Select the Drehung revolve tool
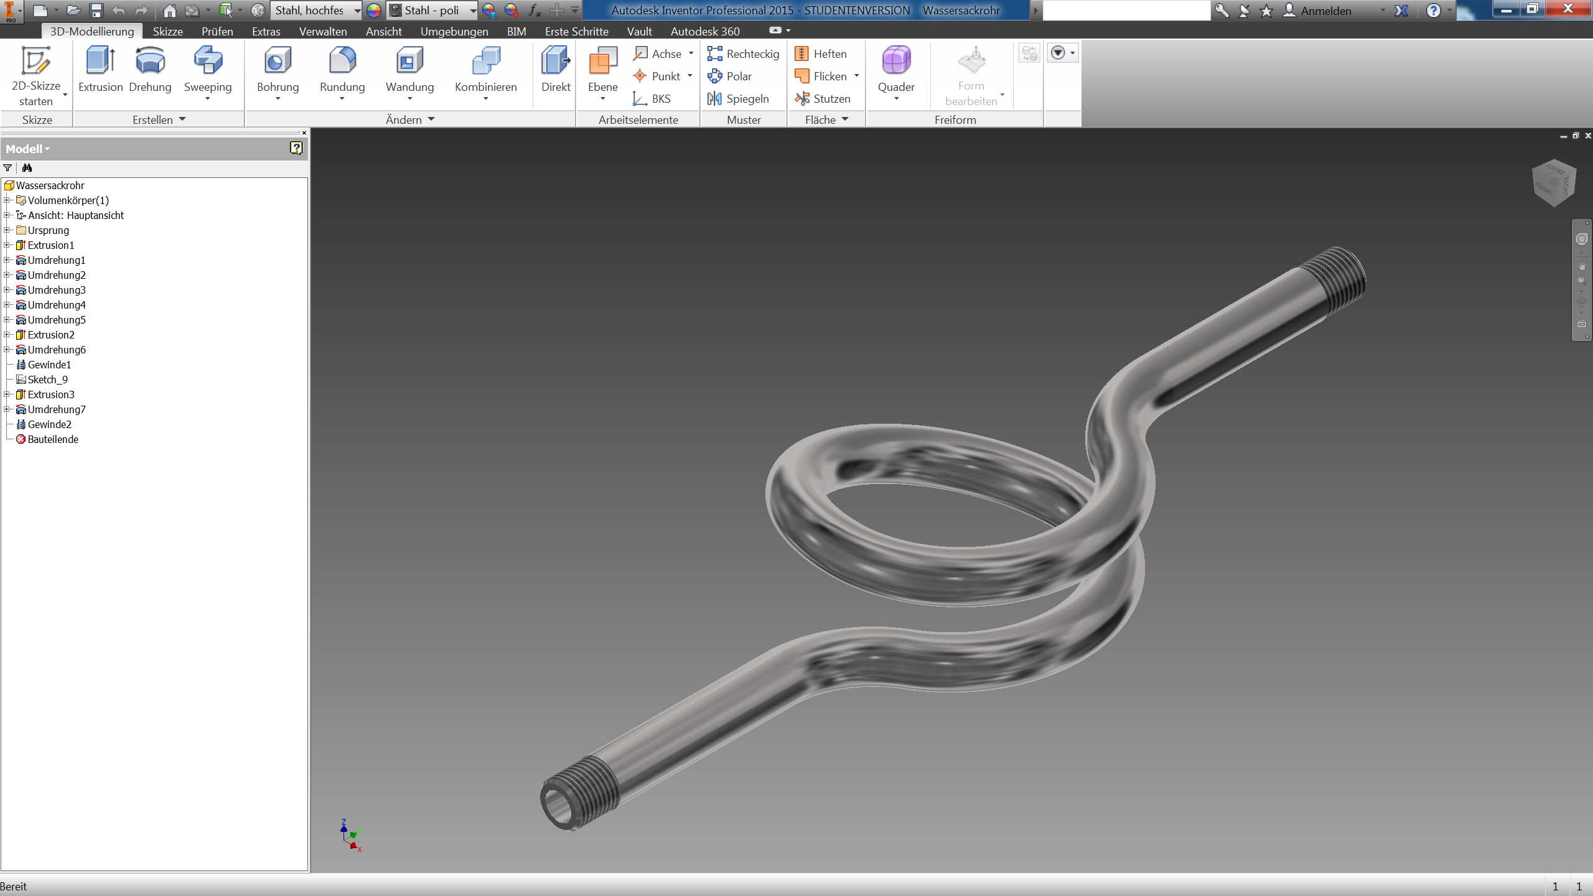Image resolution: width=1593 pixels, height=896 pixels. (x=150, y=70)
